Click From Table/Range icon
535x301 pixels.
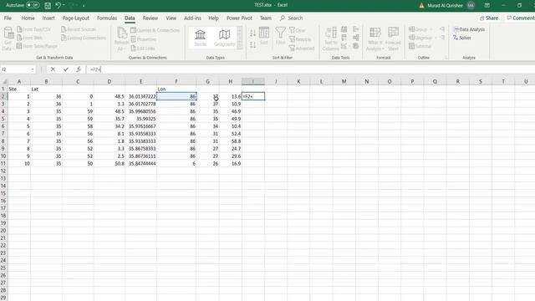20,46
